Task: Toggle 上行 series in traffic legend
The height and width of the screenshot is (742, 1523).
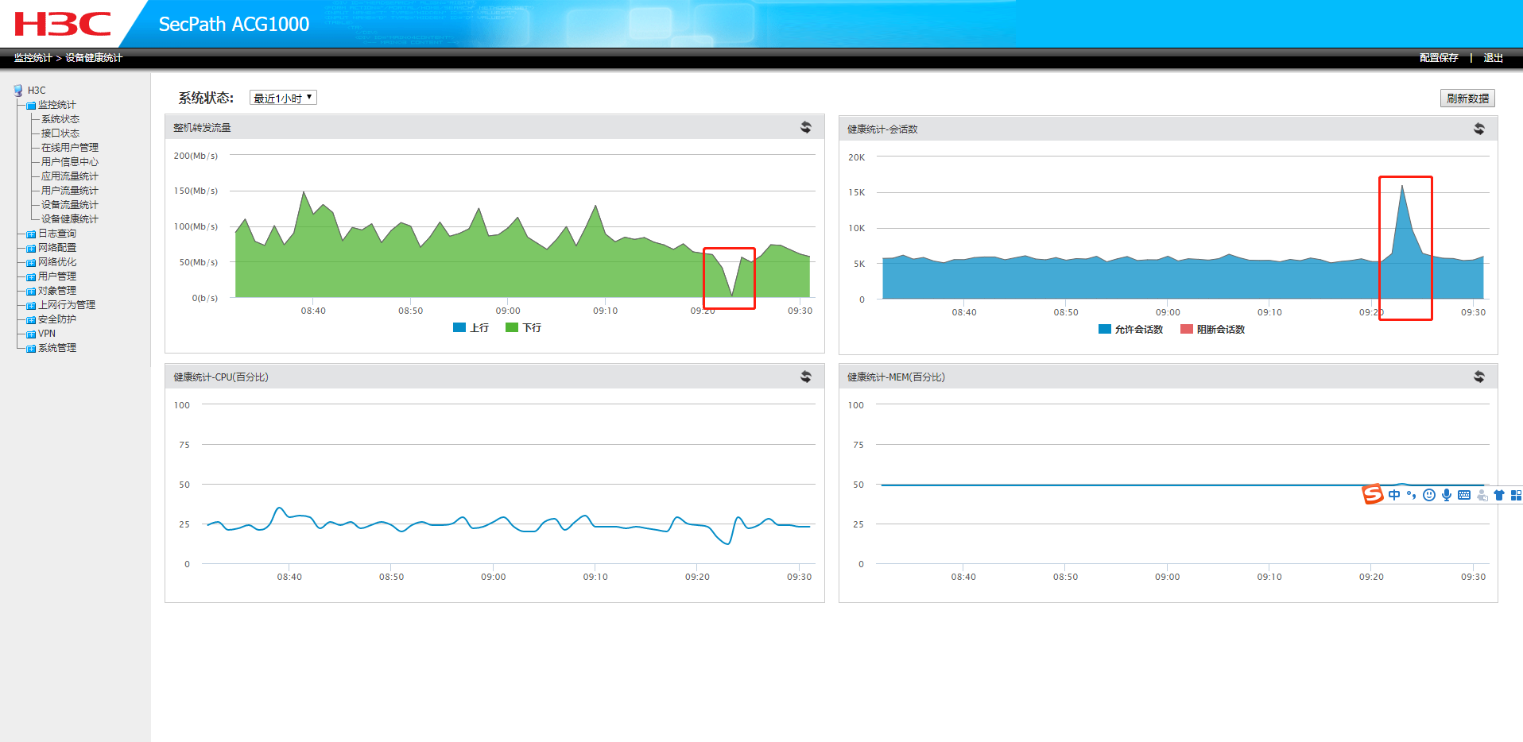Action: pyautogui.click(x=471, y=327)
